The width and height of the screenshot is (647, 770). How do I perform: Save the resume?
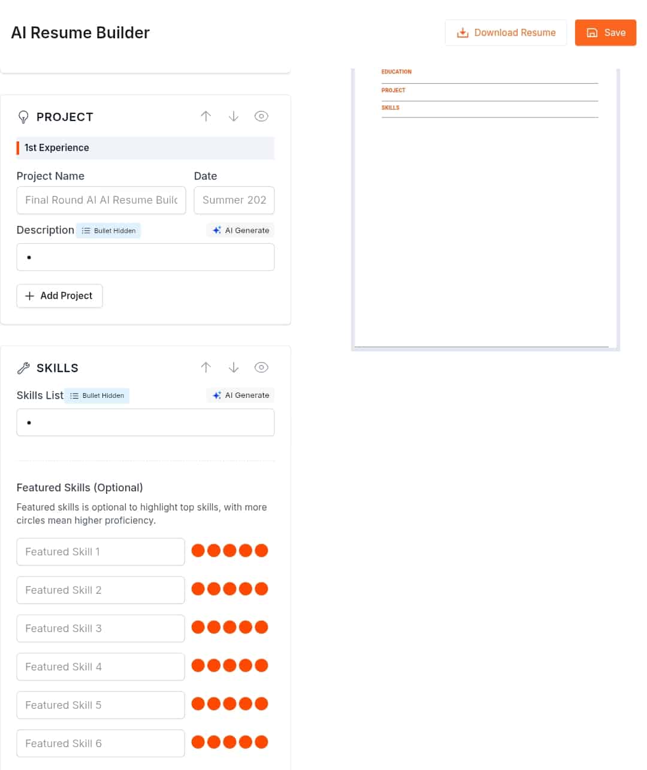pos(606,32)
